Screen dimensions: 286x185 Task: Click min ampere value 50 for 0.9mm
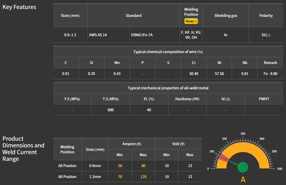(x=120, y=166)
